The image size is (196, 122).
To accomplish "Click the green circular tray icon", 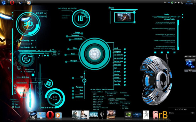I will pyautogui.click(x=172, y=3).
